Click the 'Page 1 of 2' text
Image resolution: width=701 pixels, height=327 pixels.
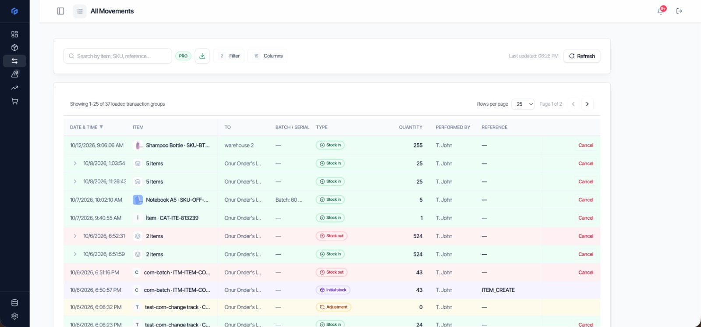click(551, 104)
